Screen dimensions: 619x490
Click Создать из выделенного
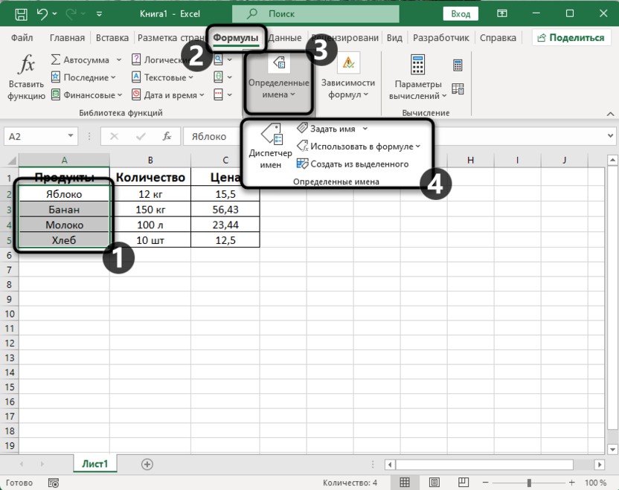(x=353, y=164)
